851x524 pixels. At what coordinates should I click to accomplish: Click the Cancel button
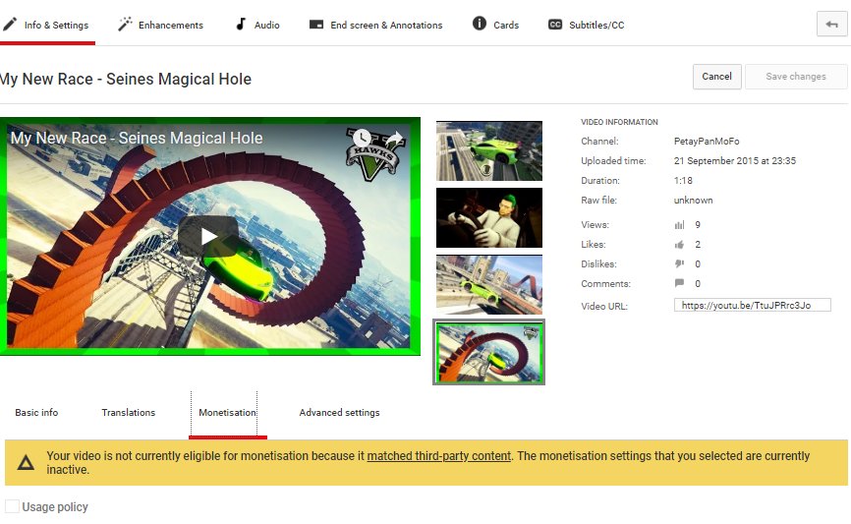pyautogui.click(x=717, y=77)
